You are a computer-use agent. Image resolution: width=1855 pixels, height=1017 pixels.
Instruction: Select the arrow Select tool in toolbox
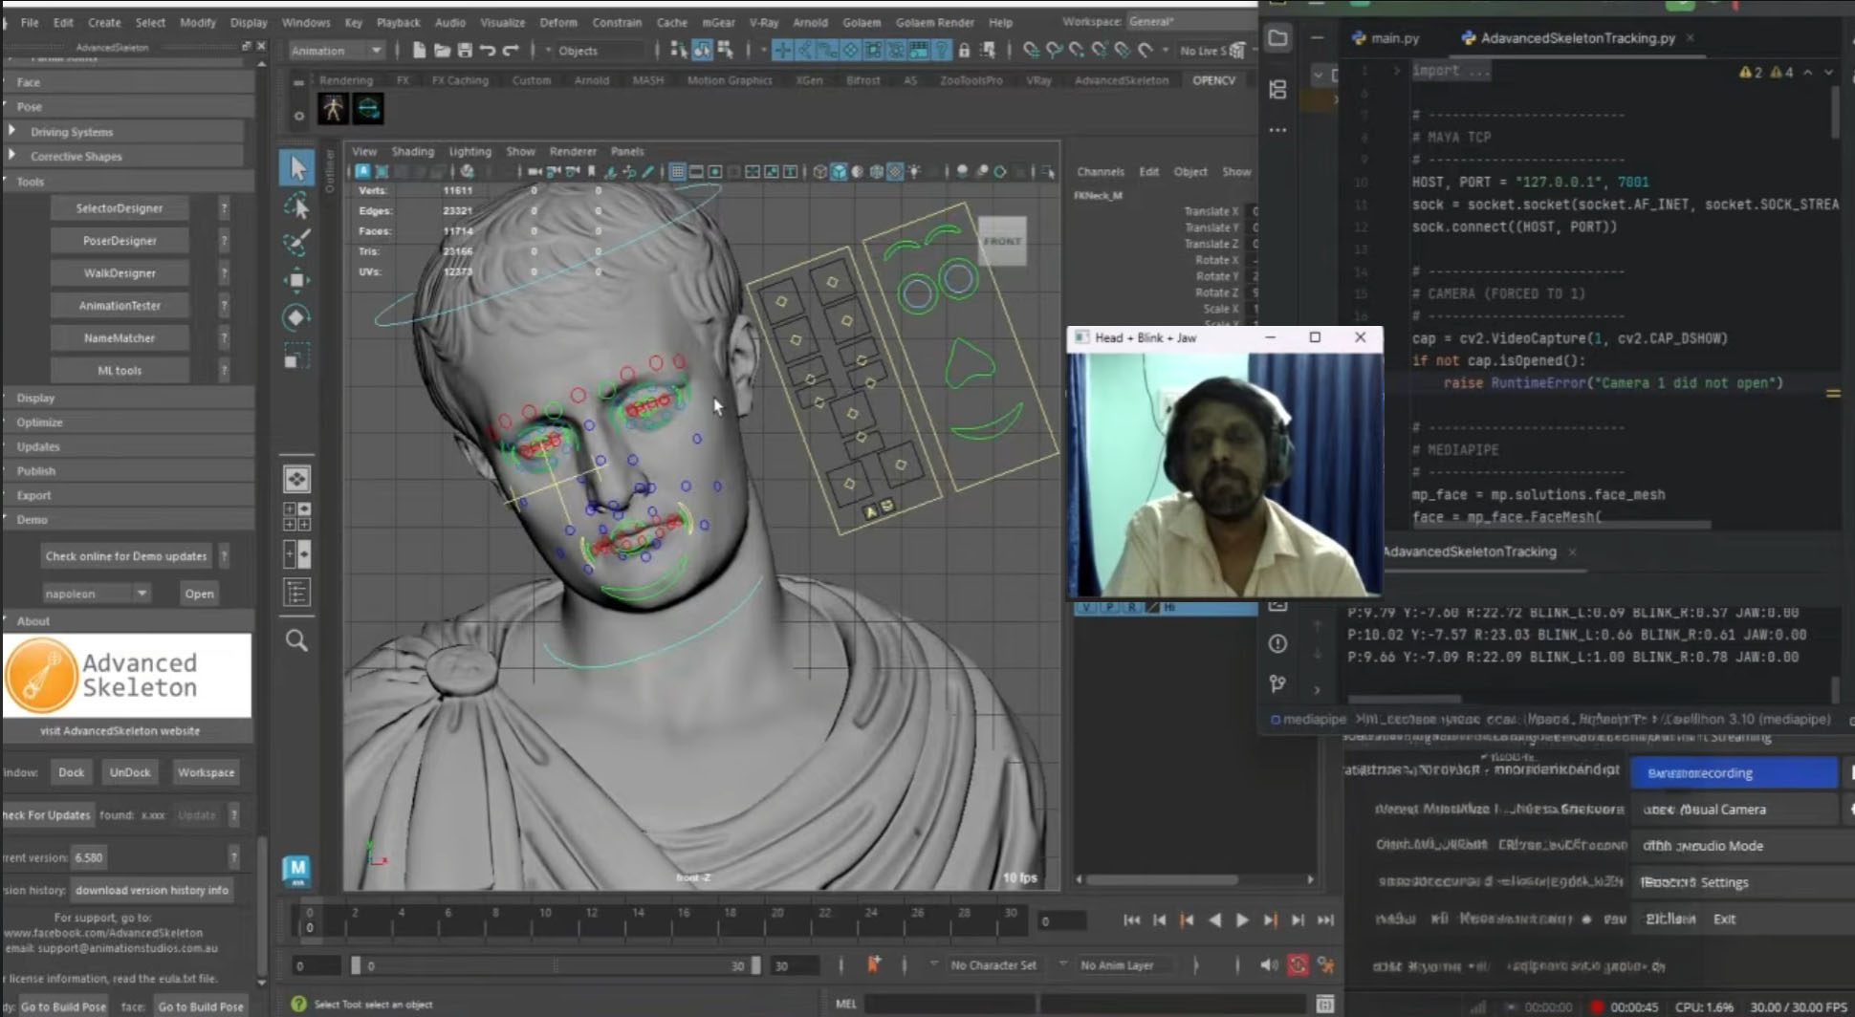coord(297,168)
